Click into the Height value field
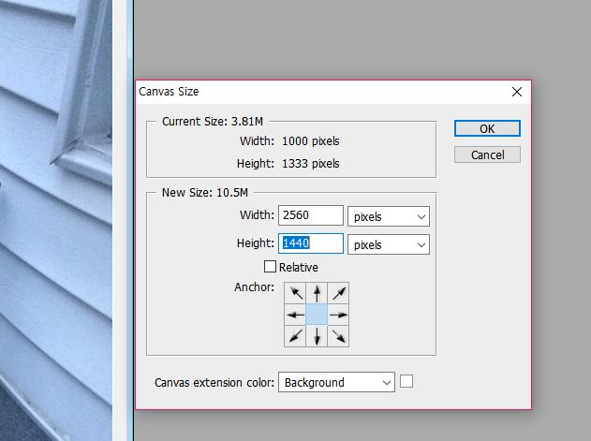 click(x=311, y=244)
